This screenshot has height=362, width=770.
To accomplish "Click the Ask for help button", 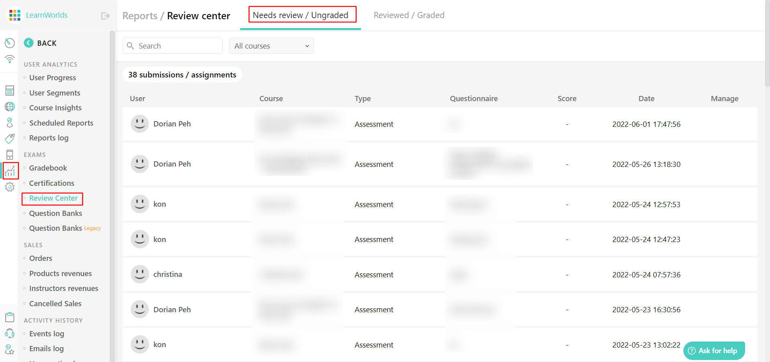I will (x=713, y=350).
